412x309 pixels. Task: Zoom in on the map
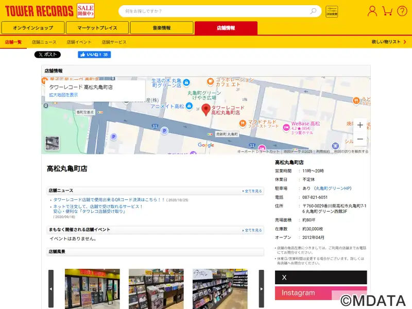pos(360,125)
